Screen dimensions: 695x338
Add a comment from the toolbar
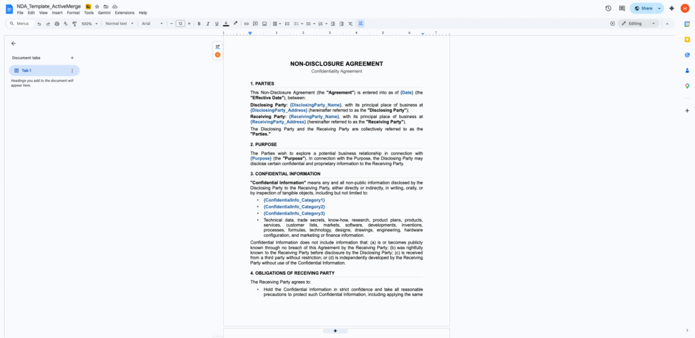[255, 24]
